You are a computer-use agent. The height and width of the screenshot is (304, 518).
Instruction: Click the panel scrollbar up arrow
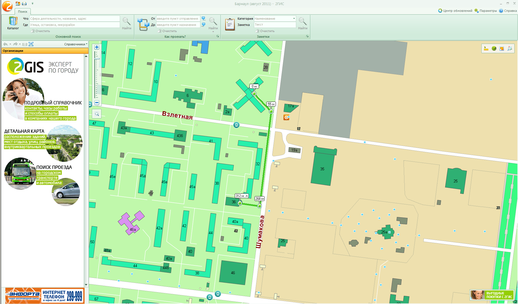pyautogui.click(x=86, y=56)
